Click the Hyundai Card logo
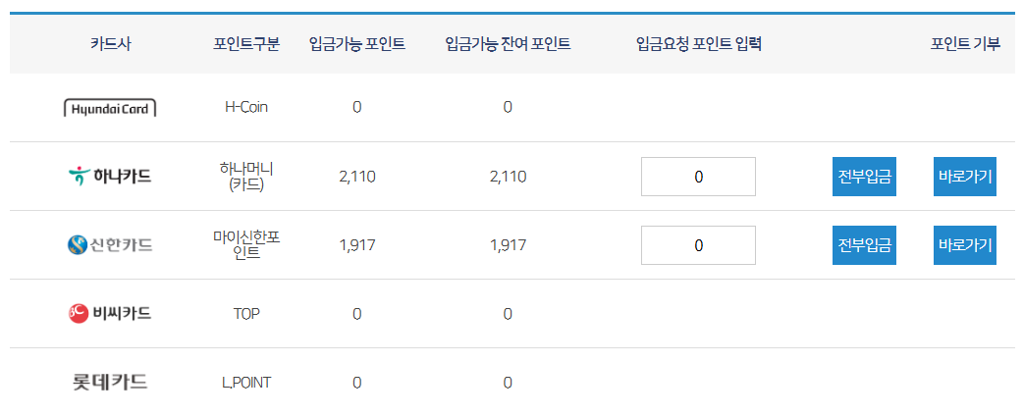The image size is (1023, 416). (x=110, y=108)
